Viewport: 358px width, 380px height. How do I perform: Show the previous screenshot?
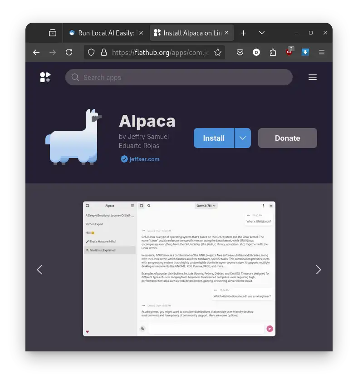click(40, 270)
